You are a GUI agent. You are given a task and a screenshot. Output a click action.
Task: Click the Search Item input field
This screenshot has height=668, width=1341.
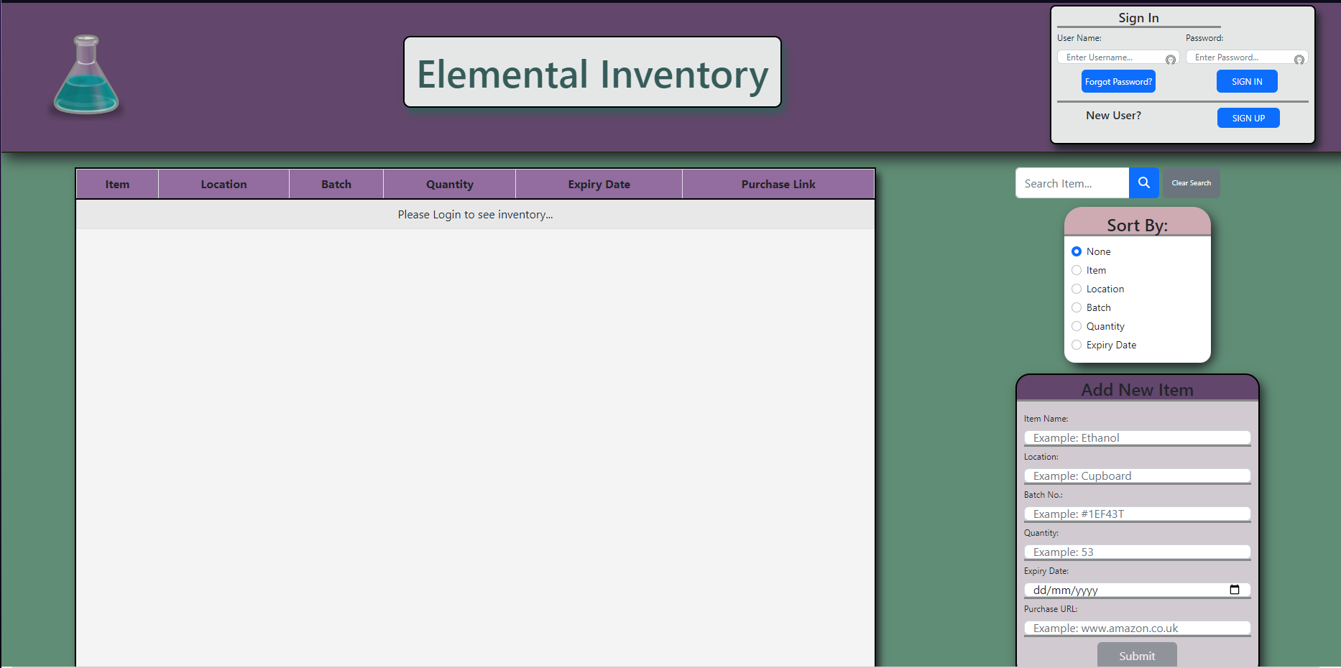(1072, 183)
